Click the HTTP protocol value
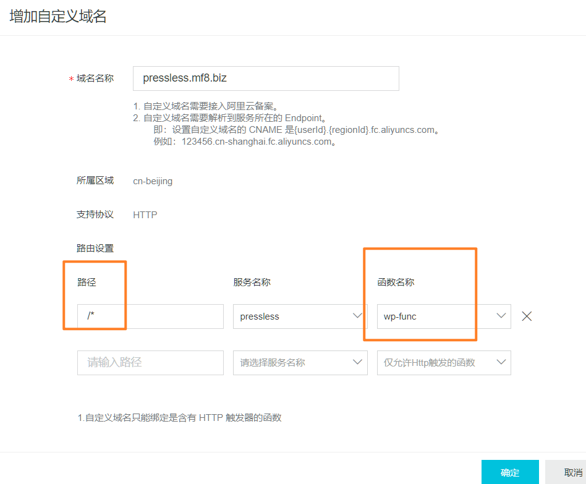 (145, 215)
